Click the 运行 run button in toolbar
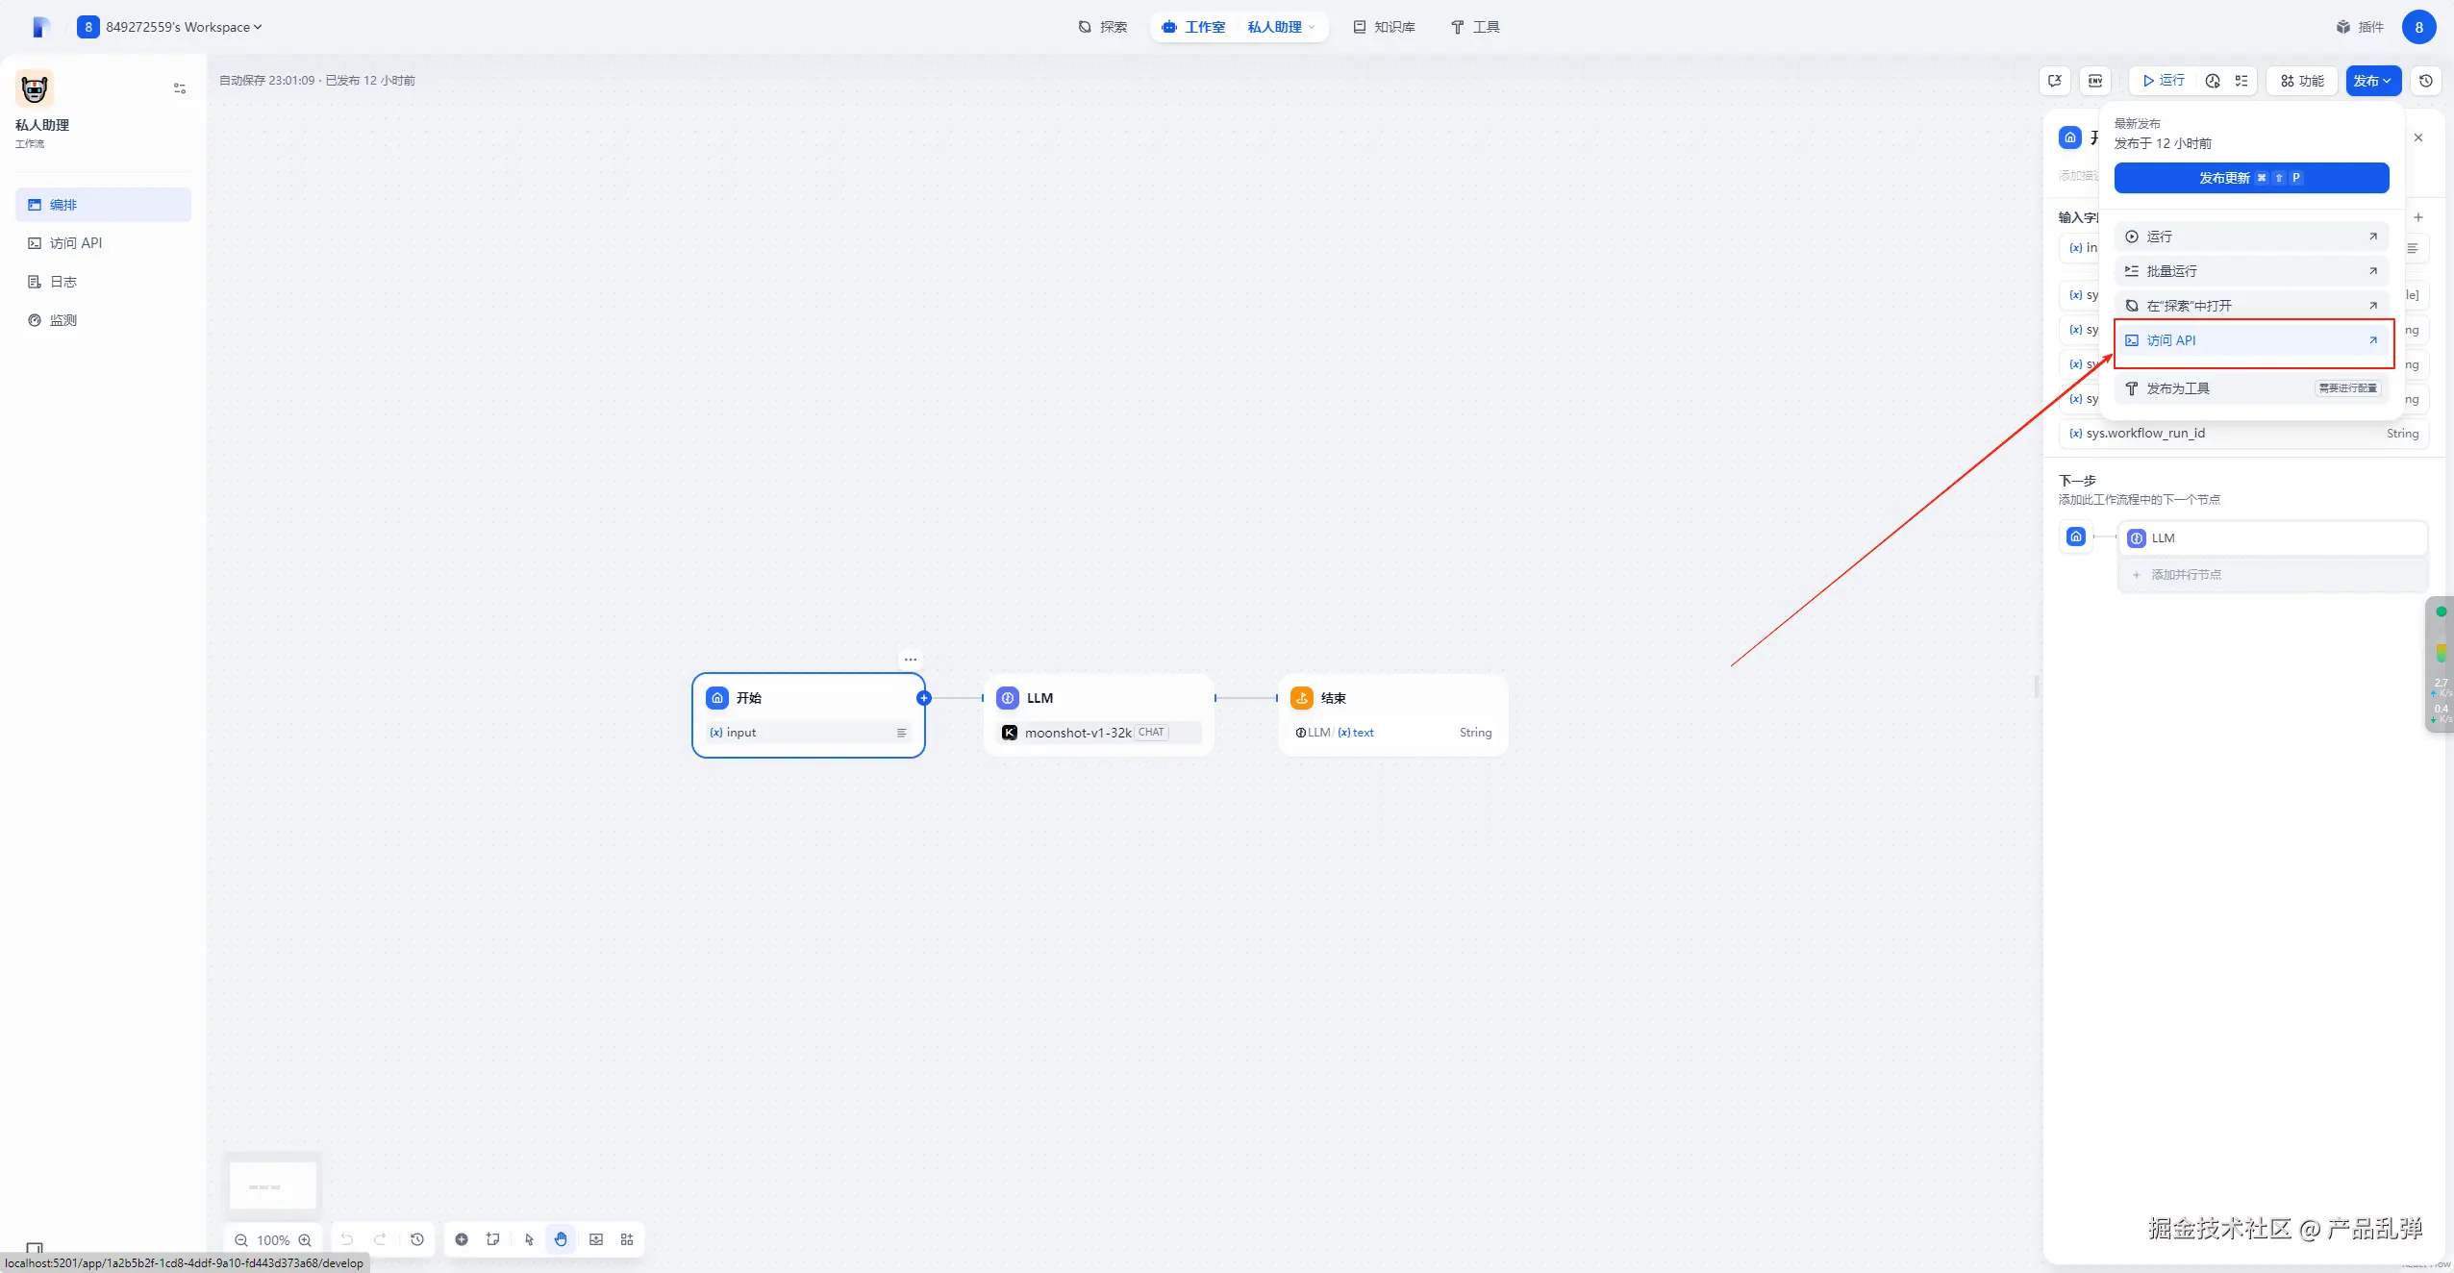 pos(2164,81)
